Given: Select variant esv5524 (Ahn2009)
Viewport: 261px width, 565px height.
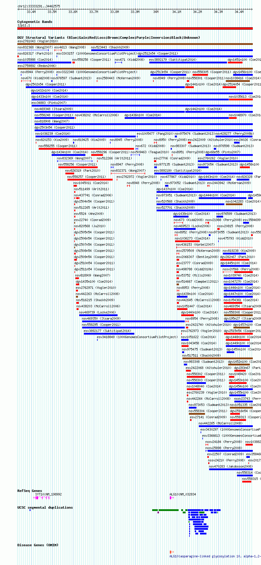Looking at the screenshot, I should (x=75, y=217).
